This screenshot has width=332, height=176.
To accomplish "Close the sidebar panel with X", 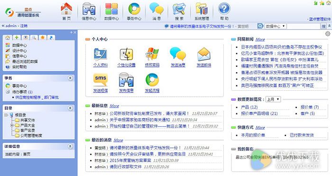I will 75,32.
